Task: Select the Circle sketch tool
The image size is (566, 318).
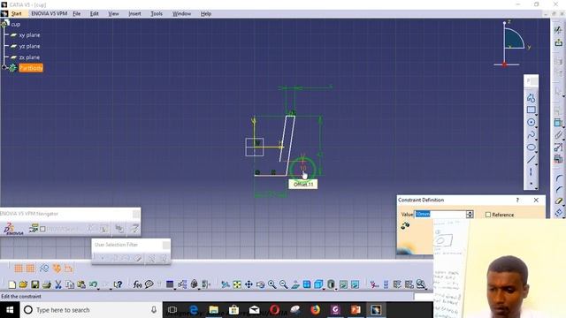Action: (531, 122)
